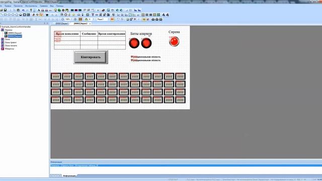
Task: Open the Инструменты menu
Action: [x=31, y=6]
